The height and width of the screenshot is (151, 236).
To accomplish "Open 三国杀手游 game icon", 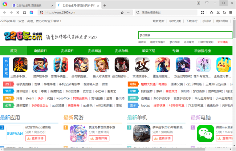I will tap(20, 64).
